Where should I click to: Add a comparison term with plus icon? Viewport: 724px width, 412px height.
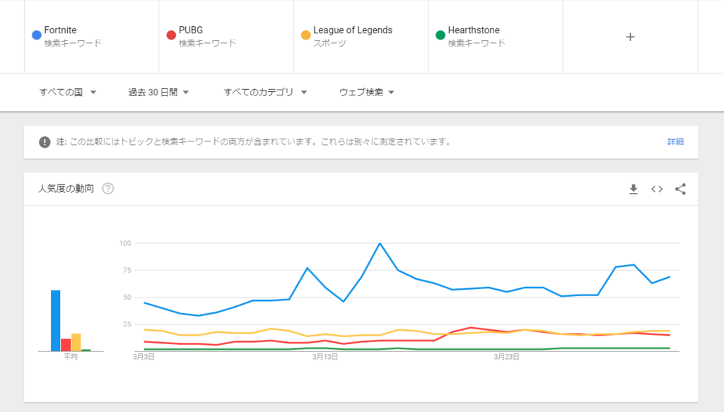click(630, 37)
